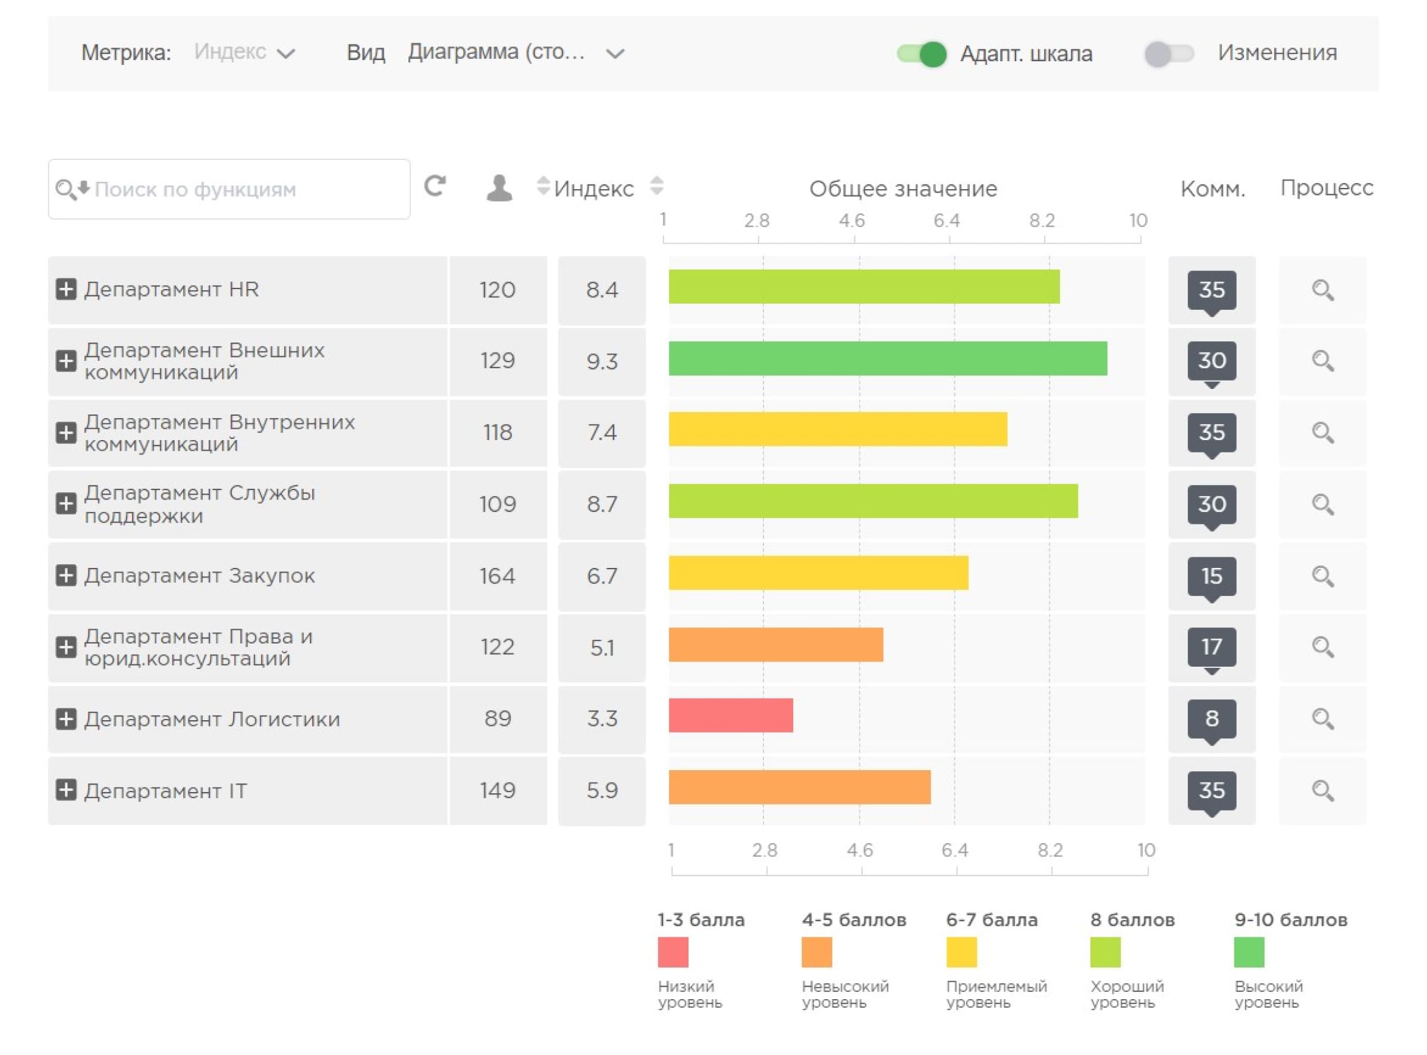Click the red 1-3 балла legend swatch
Image resolution: width=1427 pixels, height=1055 pixels.
click(674, 953)
